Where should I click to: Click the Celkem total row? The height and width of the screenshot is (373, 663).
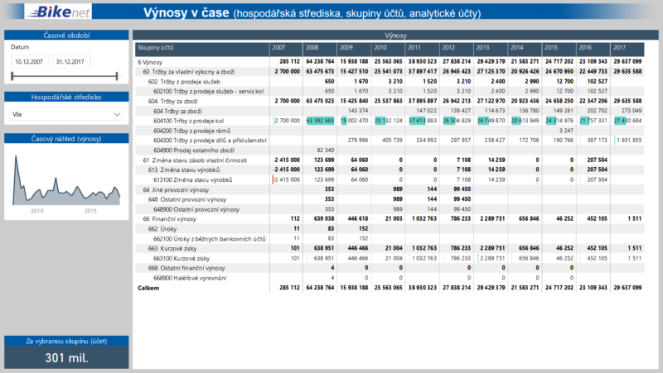pyautogui.click(x=148, y=288)
